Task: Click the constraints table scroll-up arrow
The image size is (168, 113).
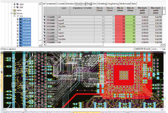Action: pos(164,8)
